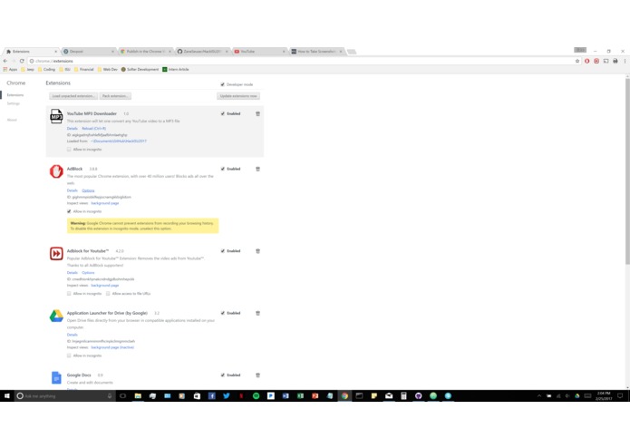Open File Explorer from the taskbar
The image size is (630, 448).
(138, 395)
